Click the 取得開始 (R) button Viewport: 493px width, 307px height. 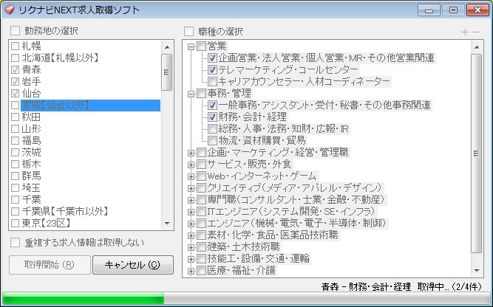point(50,265)
